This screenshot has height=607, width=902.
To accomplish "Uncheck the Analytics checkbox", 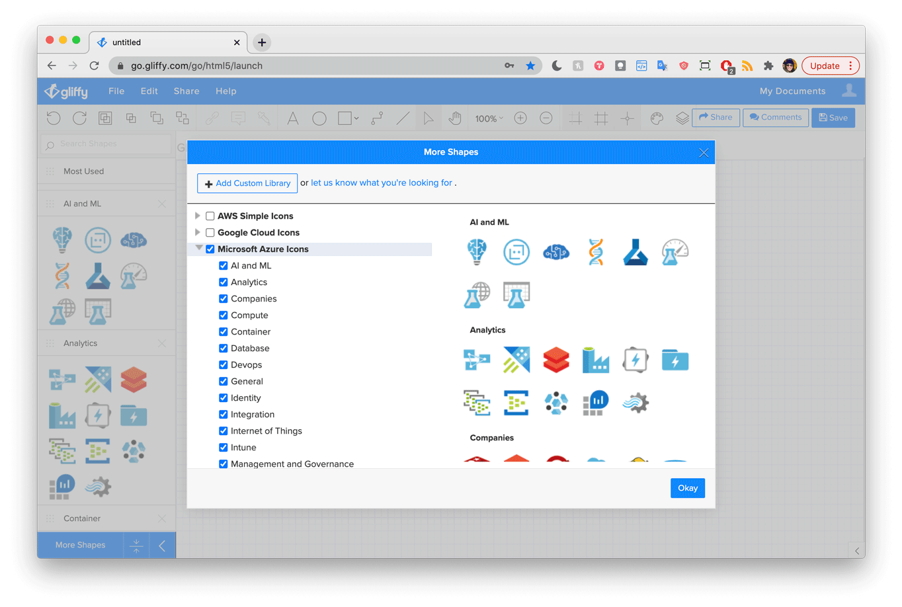I will pyautogui.click(x=224, y=282).
